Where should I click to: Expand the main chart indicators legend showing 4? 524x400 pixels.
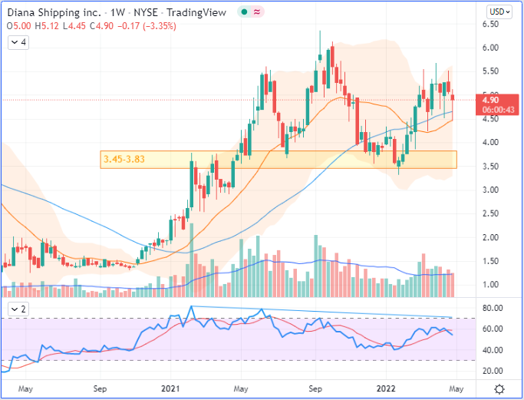click(x=18, y=42)
